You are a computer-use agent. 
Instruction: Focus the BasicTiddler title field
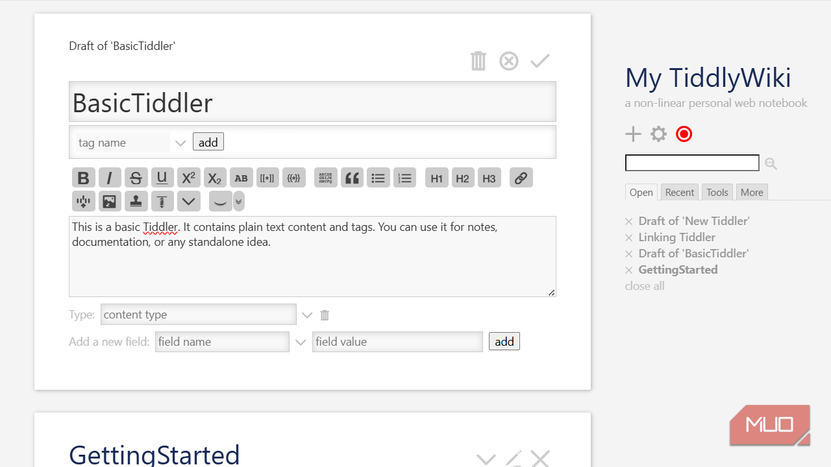[x=312, y=102]
